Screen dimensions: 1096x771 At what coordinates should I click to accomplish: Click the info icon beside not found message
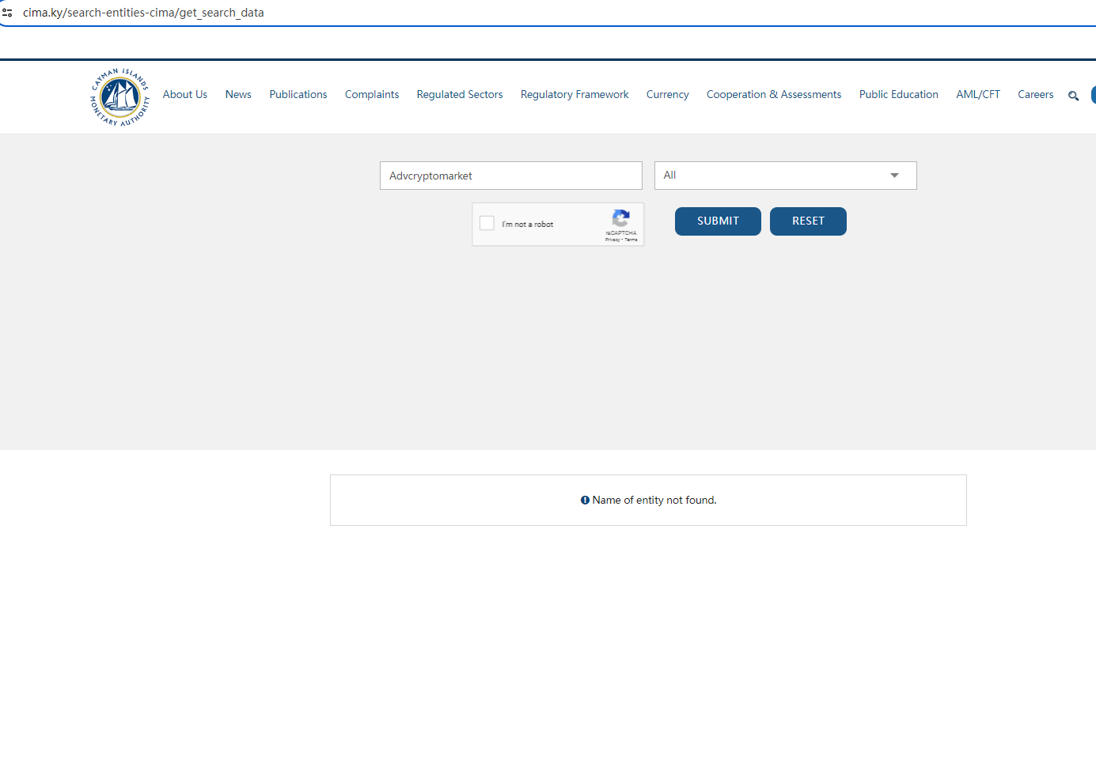click(x=585, y=501)
